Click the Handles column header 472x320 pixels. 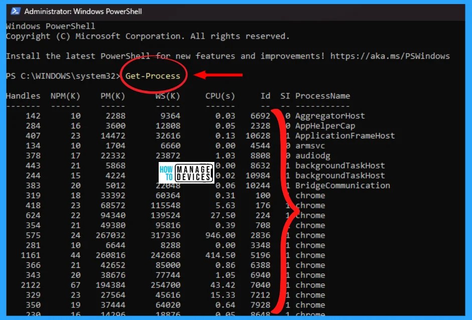[23, 96]
